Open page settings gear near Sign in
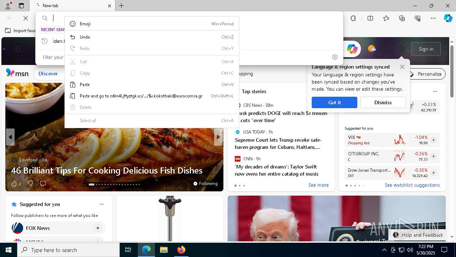The image size is (456, 257). (x=401, y=49)
